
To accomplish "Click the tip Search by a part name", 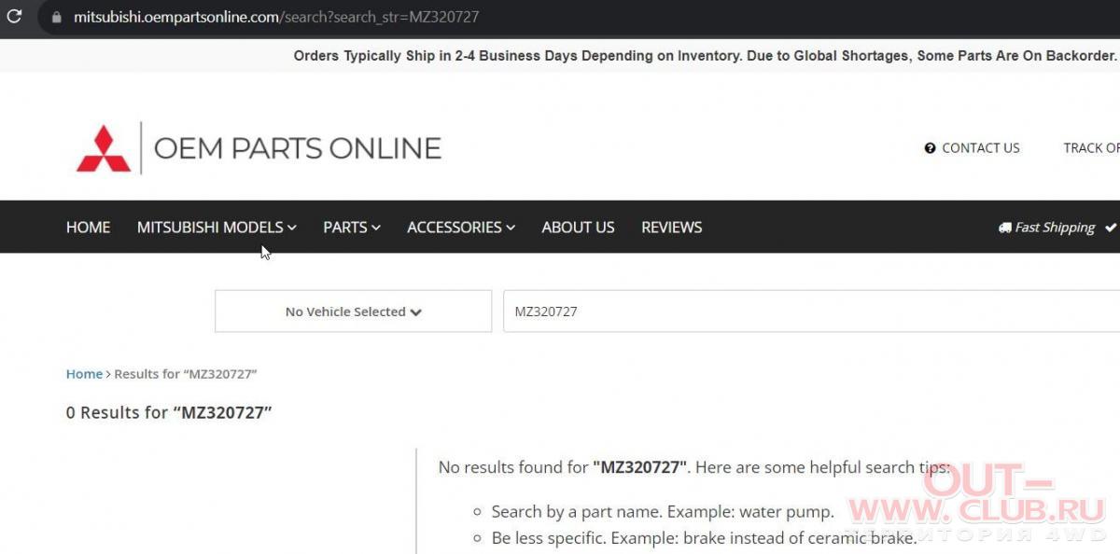I will 663,511.
